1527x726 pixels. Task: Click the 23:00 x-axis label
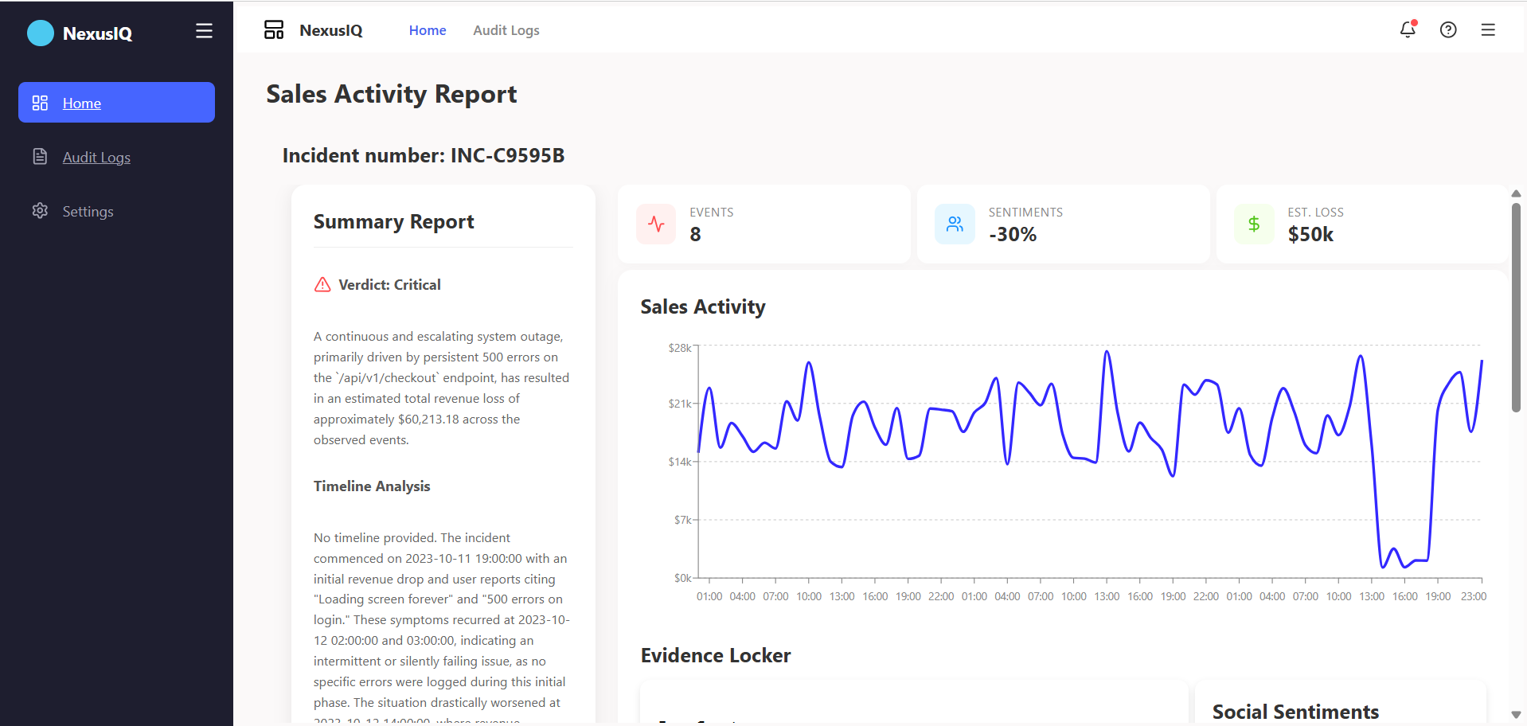click(x=1474, y=596)
